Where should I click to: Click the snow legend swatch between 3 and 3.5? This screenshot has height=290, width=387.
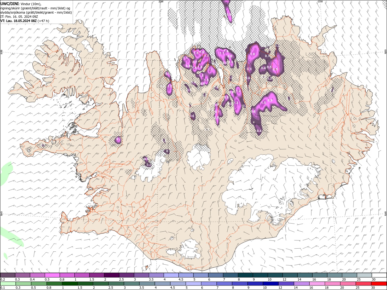pos(141,275)
